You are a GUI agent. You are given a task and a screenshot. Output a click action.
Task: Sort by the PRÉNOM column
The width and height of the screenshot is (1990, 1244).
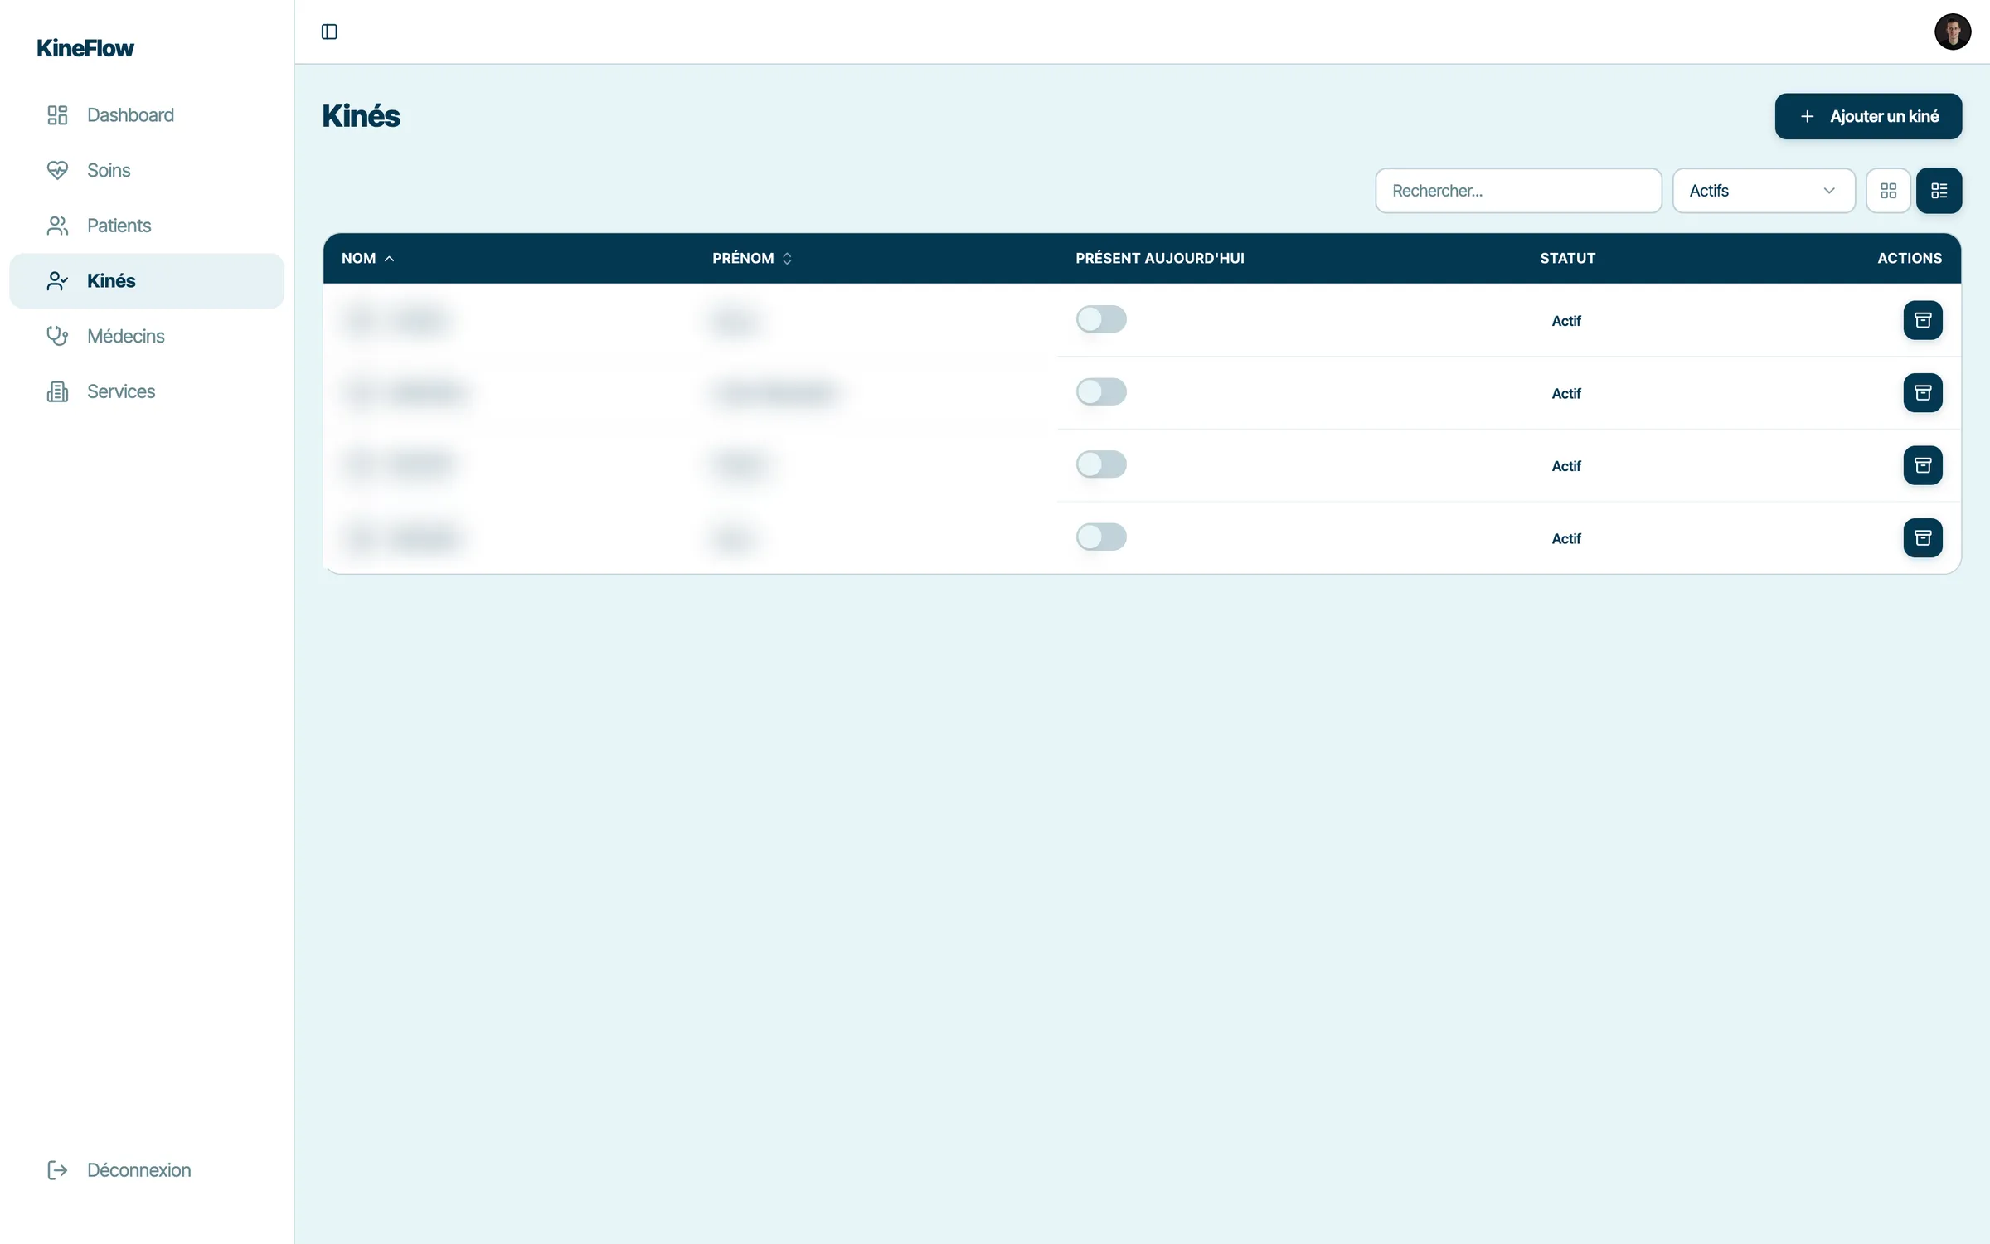click(752, 259)
